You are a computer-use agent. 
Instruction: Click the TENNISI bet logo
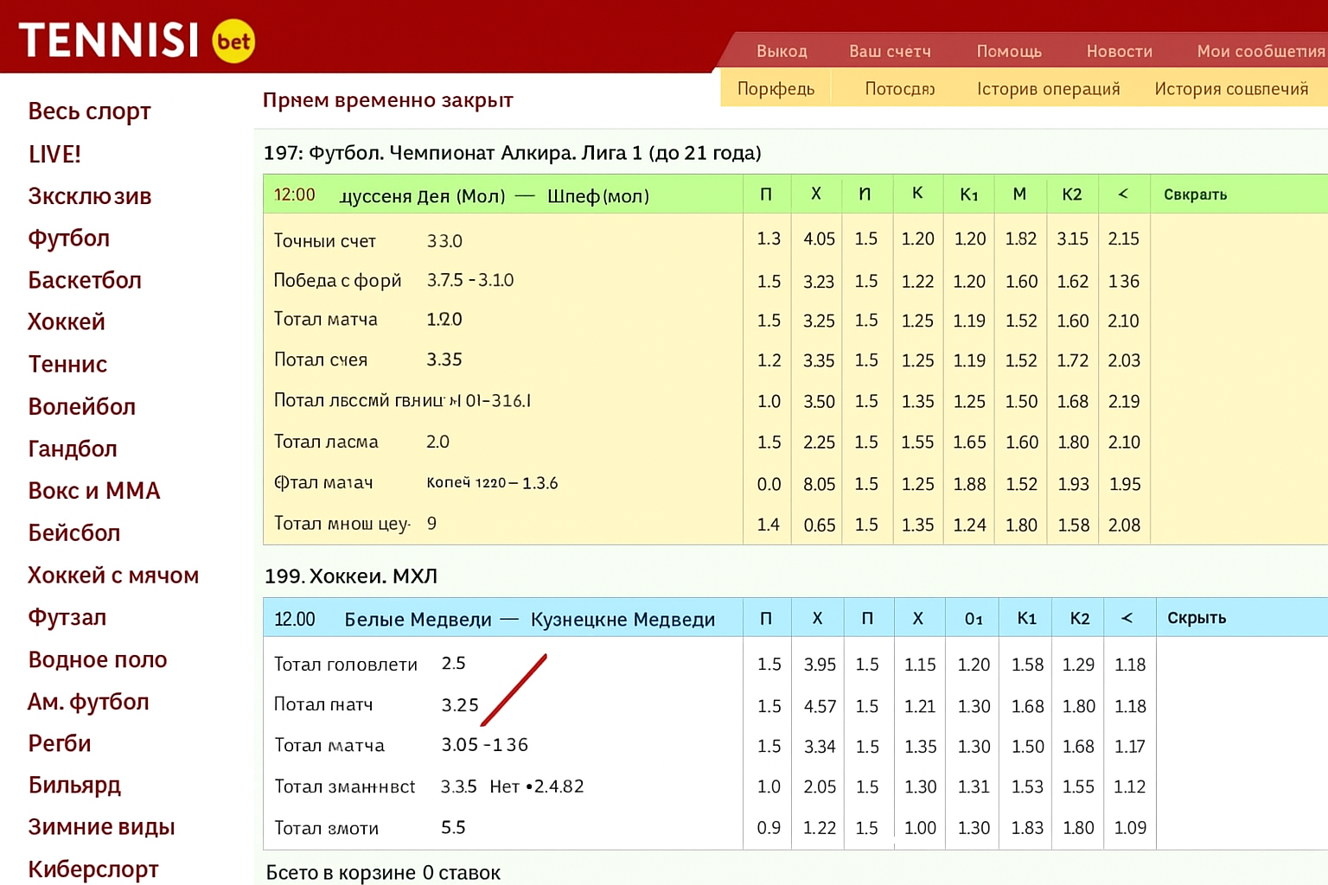pos(137,40)
